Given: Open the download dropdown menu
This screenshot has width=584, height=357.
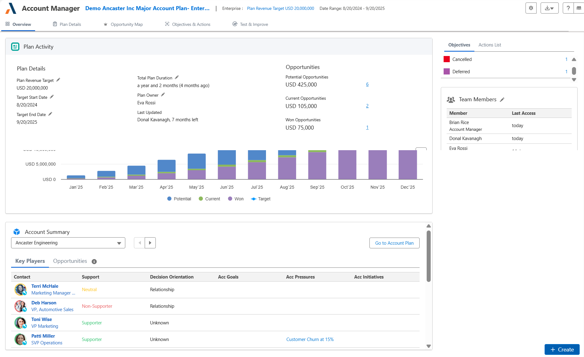Looking at the screenshot, I should pos(549,8).
